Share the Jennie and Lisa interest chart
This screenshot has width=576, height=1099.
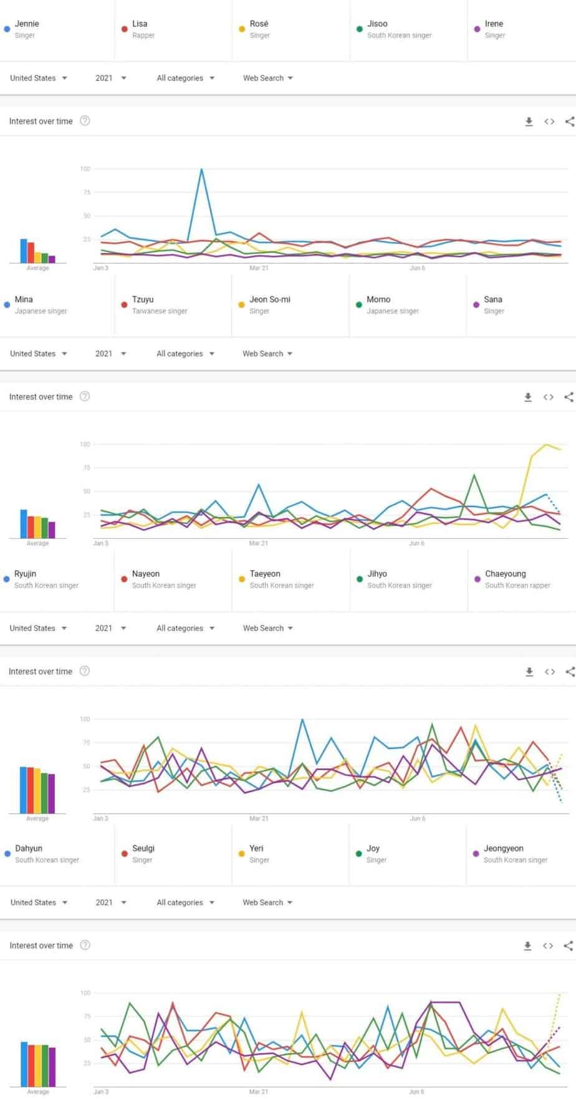click(x=569, y=122)
